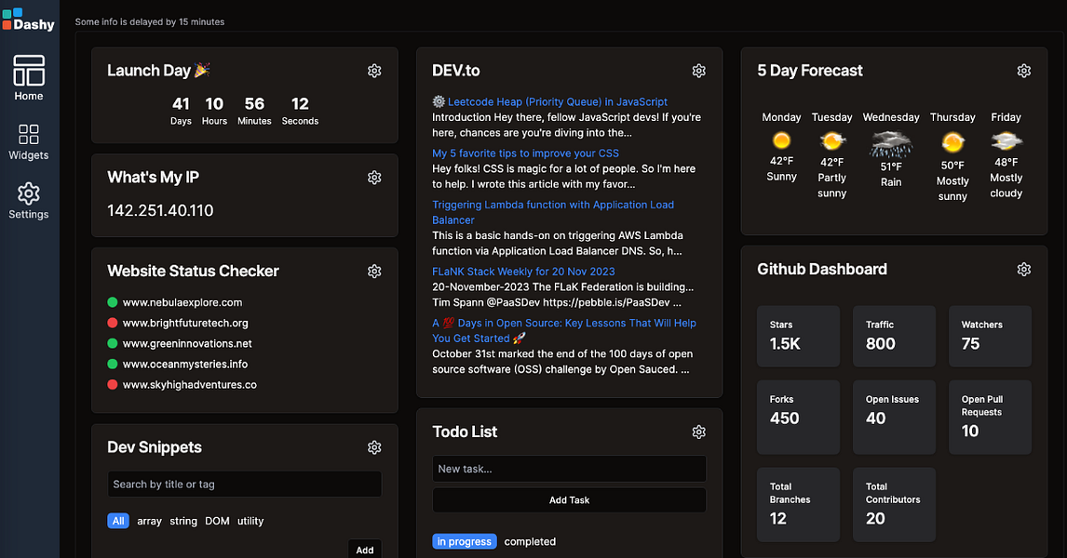1067x558 pixels.
Task: Filter snippets by utility tag
Action: click(x=250, y=522)
